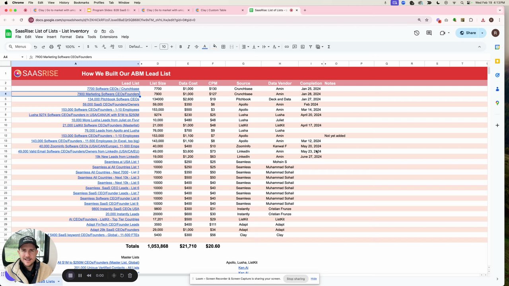This screenshot has height=286, width=509.
Task: Open the Insert menu
Action: point(51,37)
